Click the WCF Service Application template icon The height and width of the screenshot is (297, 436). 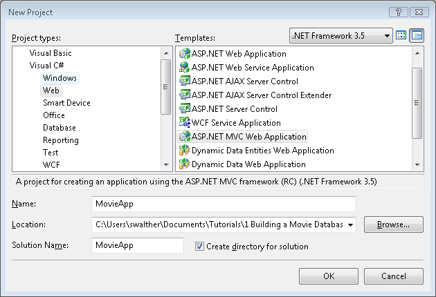185,123
